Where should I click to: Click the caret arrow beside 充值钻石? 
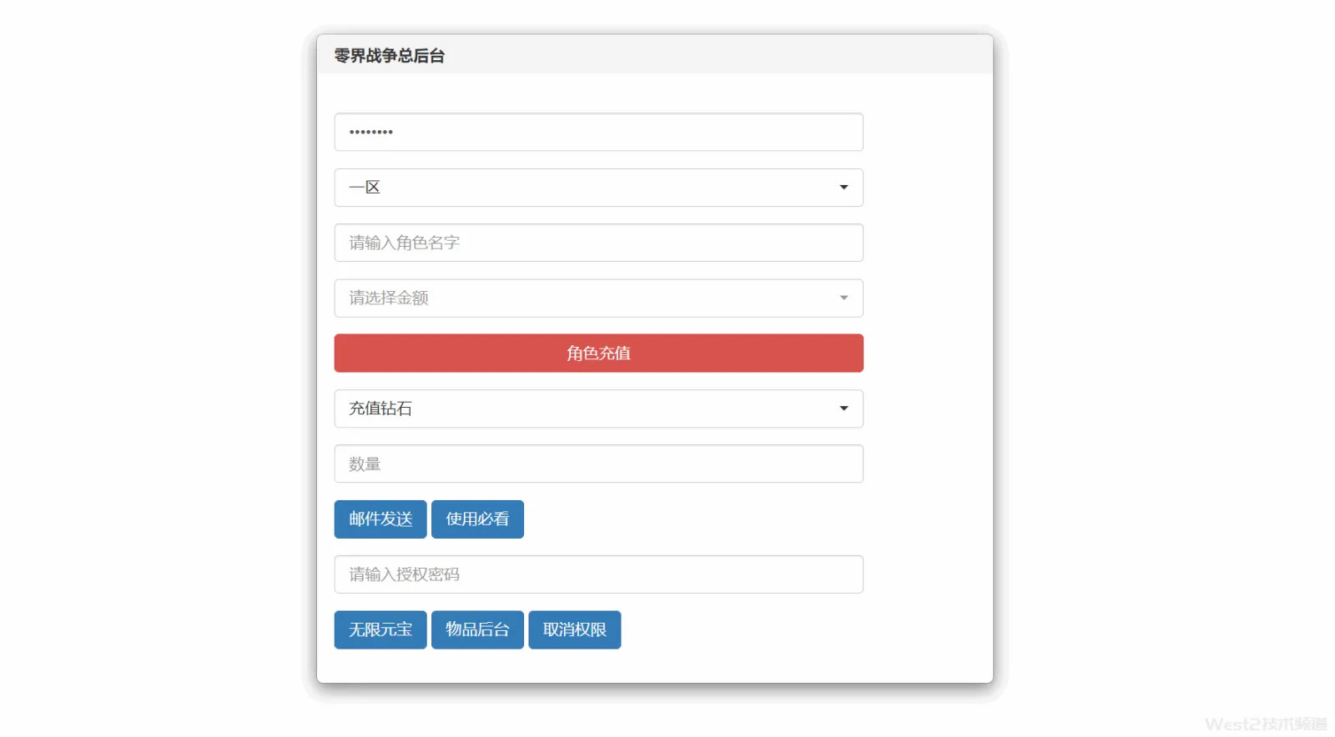point(844,409)
